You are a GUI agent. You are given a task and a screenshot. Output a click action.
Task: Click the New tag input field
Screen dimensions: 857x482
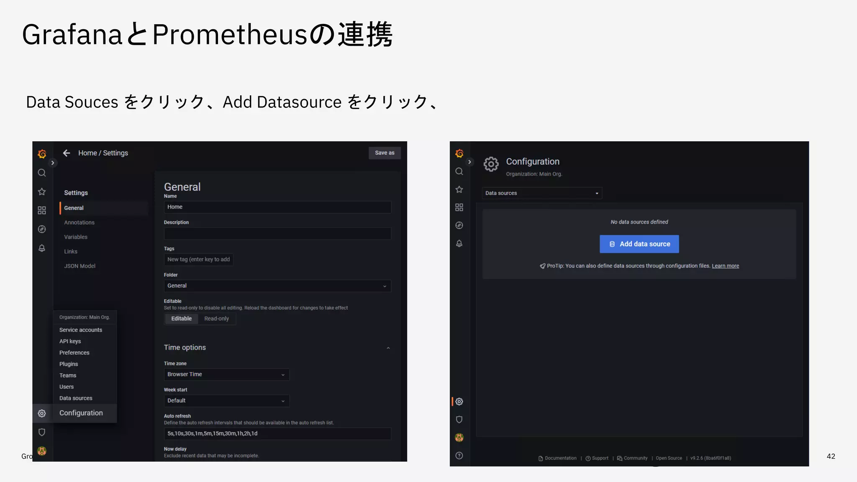[198, 260]
